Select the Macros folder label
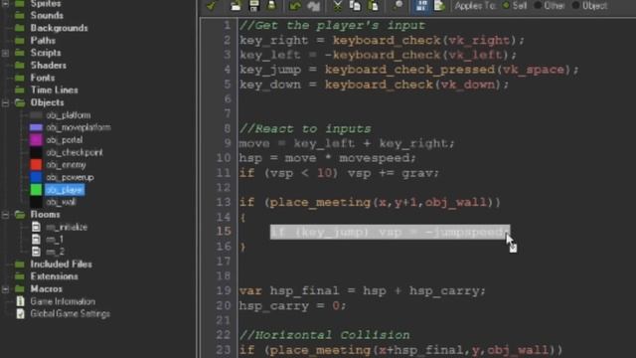This screenshot has height=358, width=636. pyautogui.click(x=47, y=289)
